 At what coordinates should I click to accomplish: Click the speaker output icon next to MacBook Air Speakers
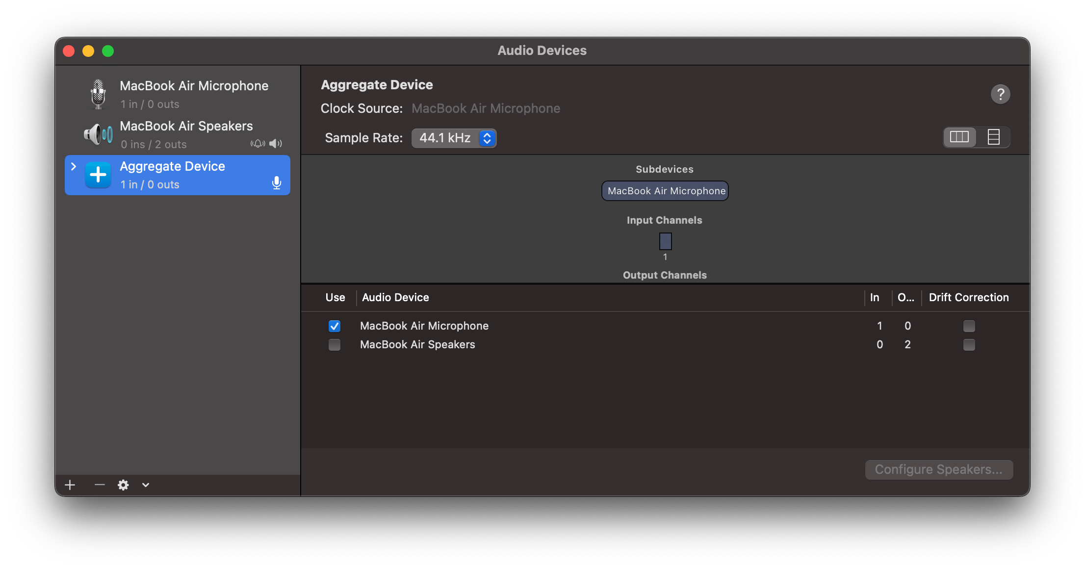(x=275, y=143)
